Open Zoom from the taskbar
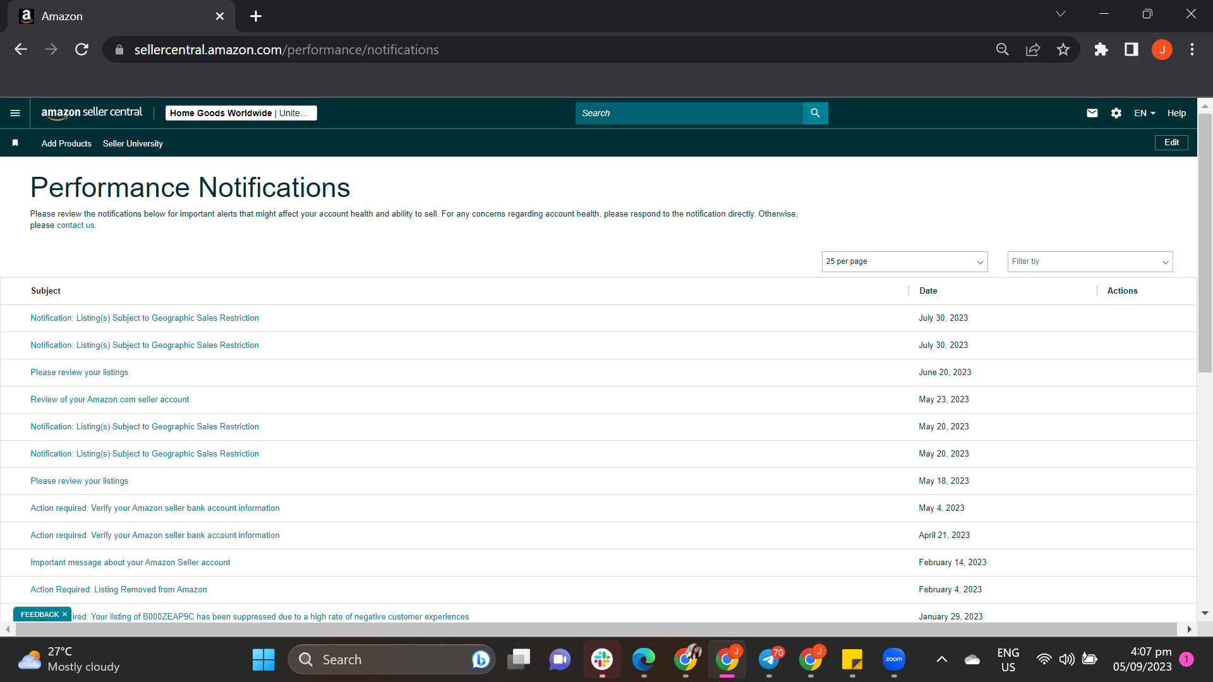 tap(894, 660)
